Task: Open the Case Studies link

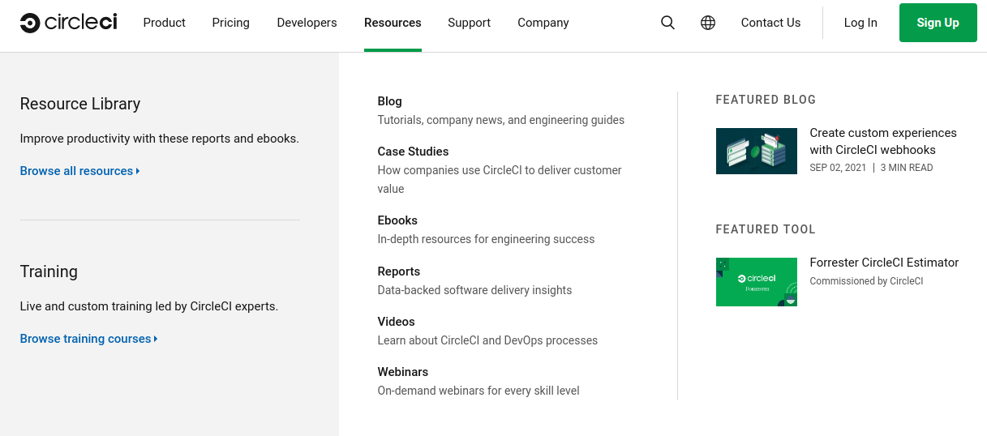Action: (413, 152)
